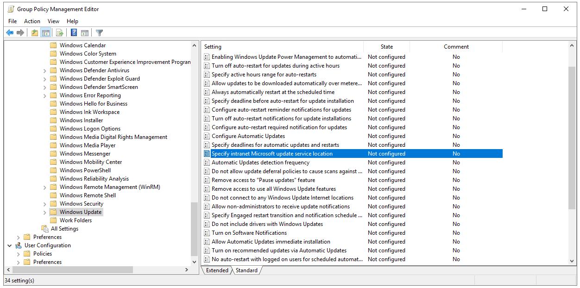Select Windows Customer Experience Improvement Program

[x=125, y=62]
